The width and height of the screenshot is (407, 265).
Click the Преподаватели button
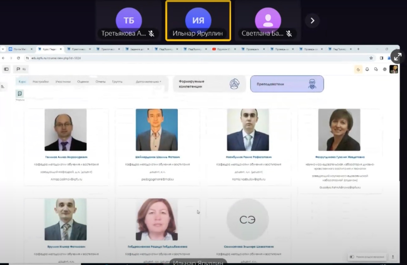pyautogui.click(x=287, y=84)
